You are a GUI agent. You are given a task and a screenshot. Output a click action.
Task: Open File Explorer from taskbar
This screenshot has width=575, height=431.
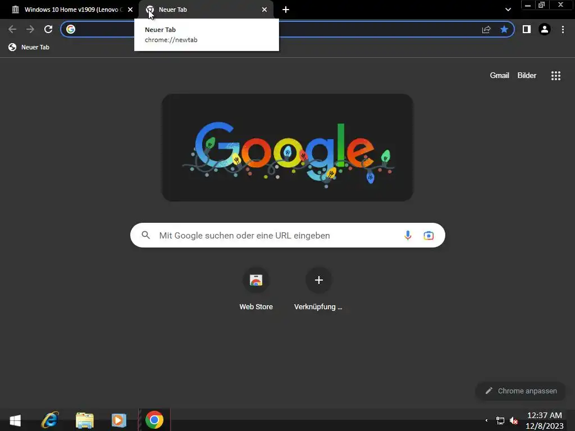85,420
